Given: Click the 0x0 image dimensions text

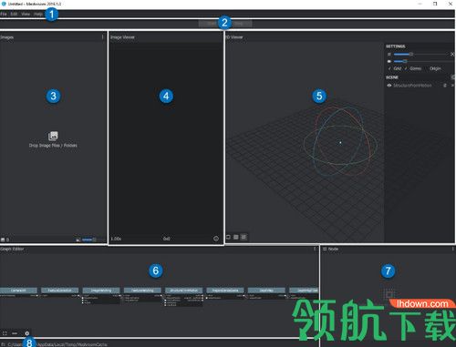Looking at the screenshot, I should 166,239.
